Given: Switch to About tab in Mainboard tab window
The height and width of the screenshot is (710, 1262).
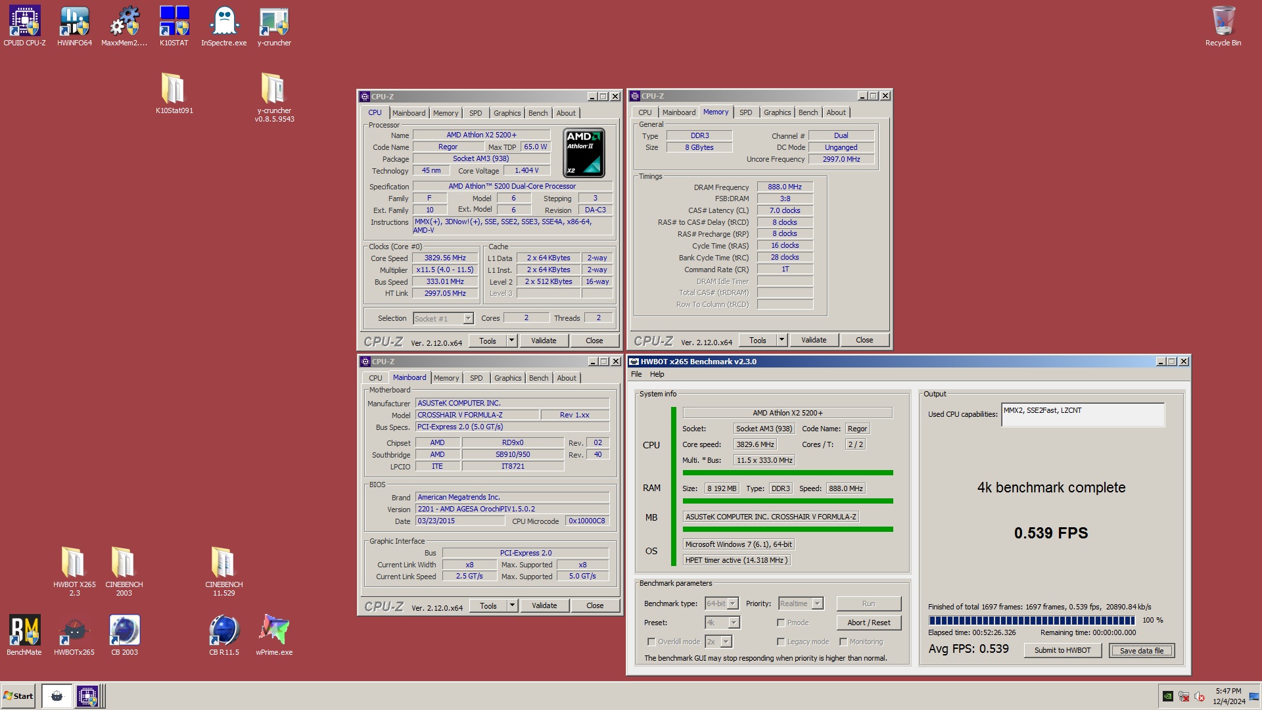Looking at the screenshot, I should point(567,378).
